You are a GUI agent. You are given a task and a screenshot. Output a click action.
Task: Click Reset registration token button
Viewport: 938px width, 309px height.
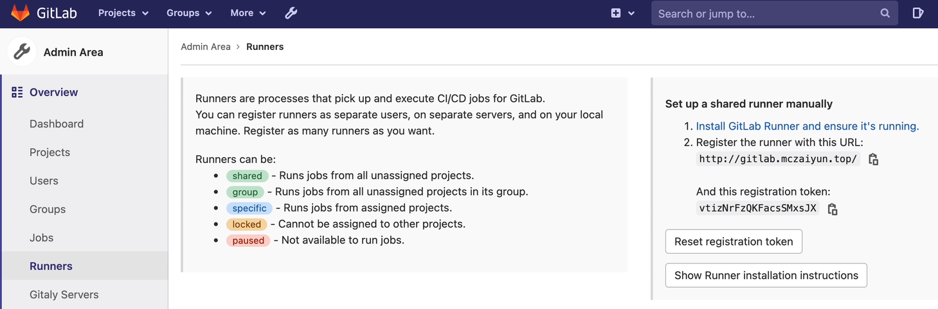click(734, 242)
